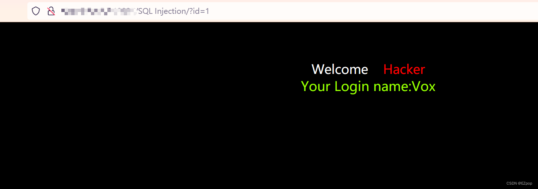Viewport: 538px width, 189px height.
Task: Click the word 'SQL' in the address bar
Action: click(146, 11)
